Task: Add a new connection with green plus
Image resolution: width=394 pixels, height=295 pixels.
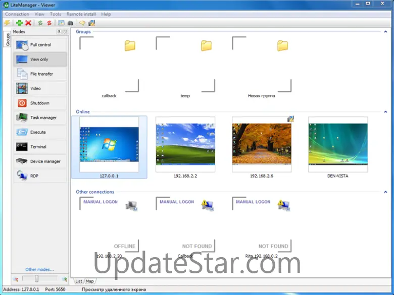Action: (x=19, y=23)
